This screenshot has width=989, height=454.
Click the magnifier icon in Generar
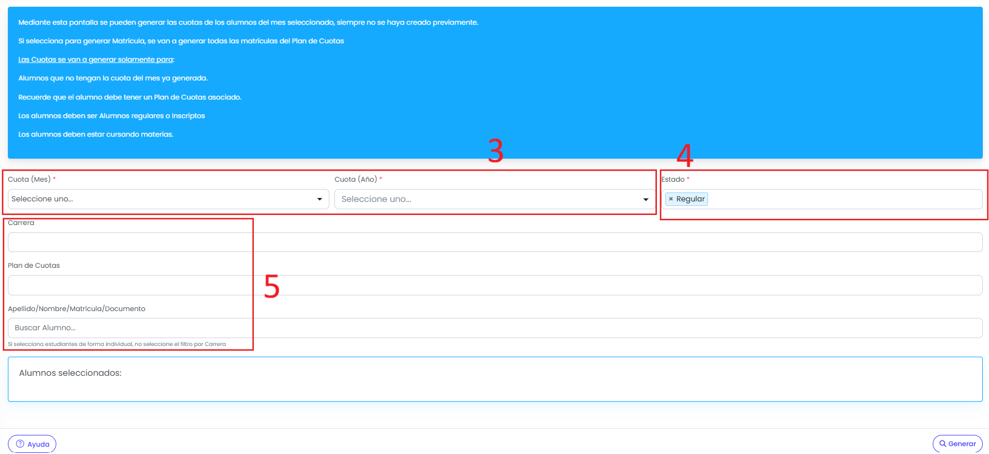pyautogui.click(x=943, y=444)
